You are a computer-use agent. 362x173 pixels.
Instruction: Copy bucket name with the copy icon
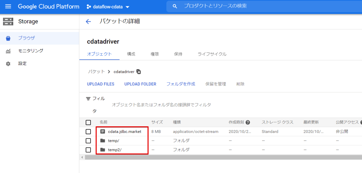[x=139, y=72]
